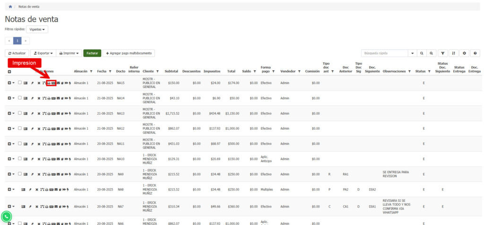Open the Cliente column filter funnel
Image resolution: width=484 pixels, height=225 pixels.
[x=157, y=72]
